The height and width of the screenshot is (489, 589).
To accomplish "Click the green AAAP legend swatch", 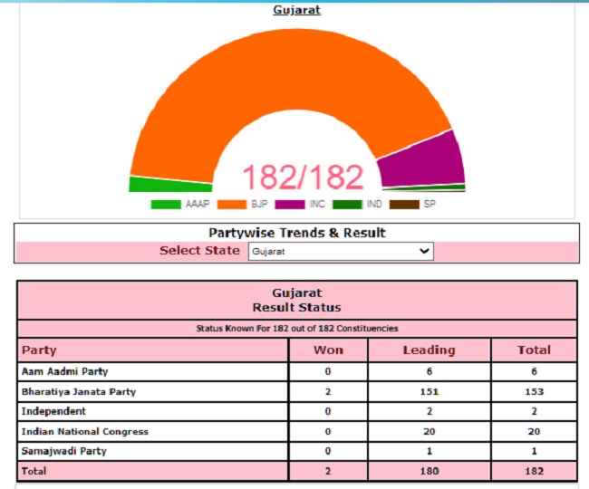I will coord(166,205).
